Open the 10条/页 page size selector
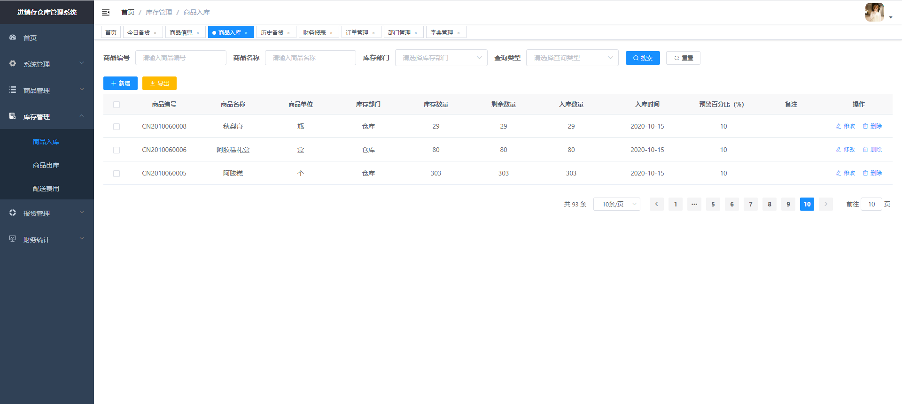Screen dimensions: 902x404 pyautogui.click(x=616, y=204)
